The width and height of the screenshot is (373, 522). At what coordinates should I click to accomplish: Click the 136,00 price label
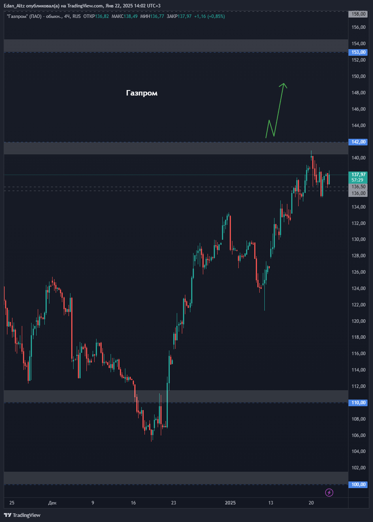[x=359, y=193]
